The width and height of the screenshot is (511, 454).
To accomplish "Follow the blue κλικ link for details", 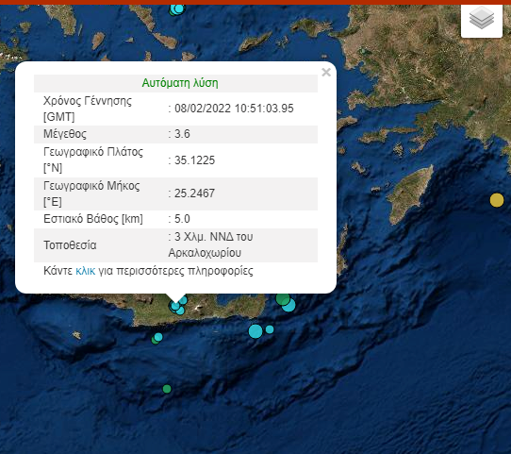I will [x=86, y=271].
